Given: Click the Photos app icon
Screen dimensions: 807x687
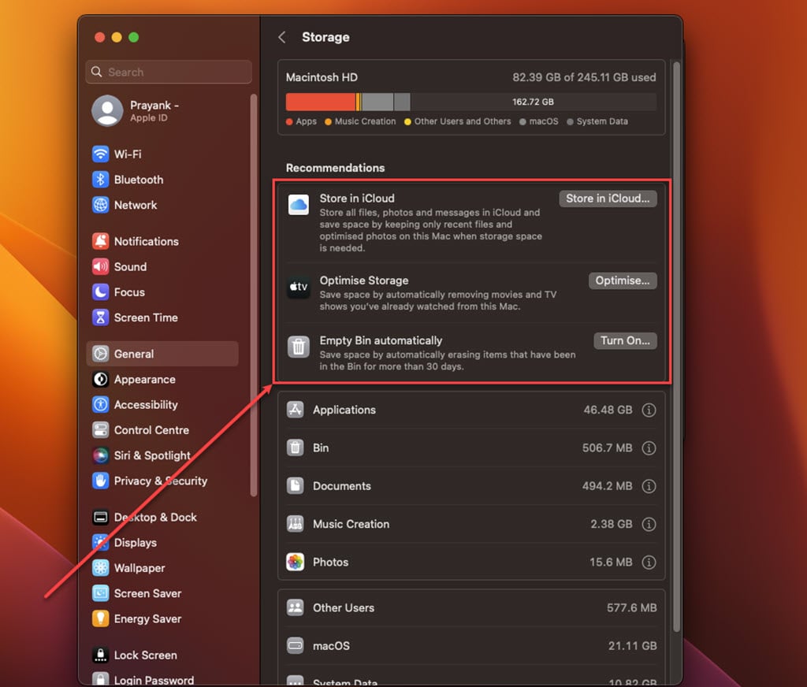Looking at the screenshot, I should (x=296, y=562).
